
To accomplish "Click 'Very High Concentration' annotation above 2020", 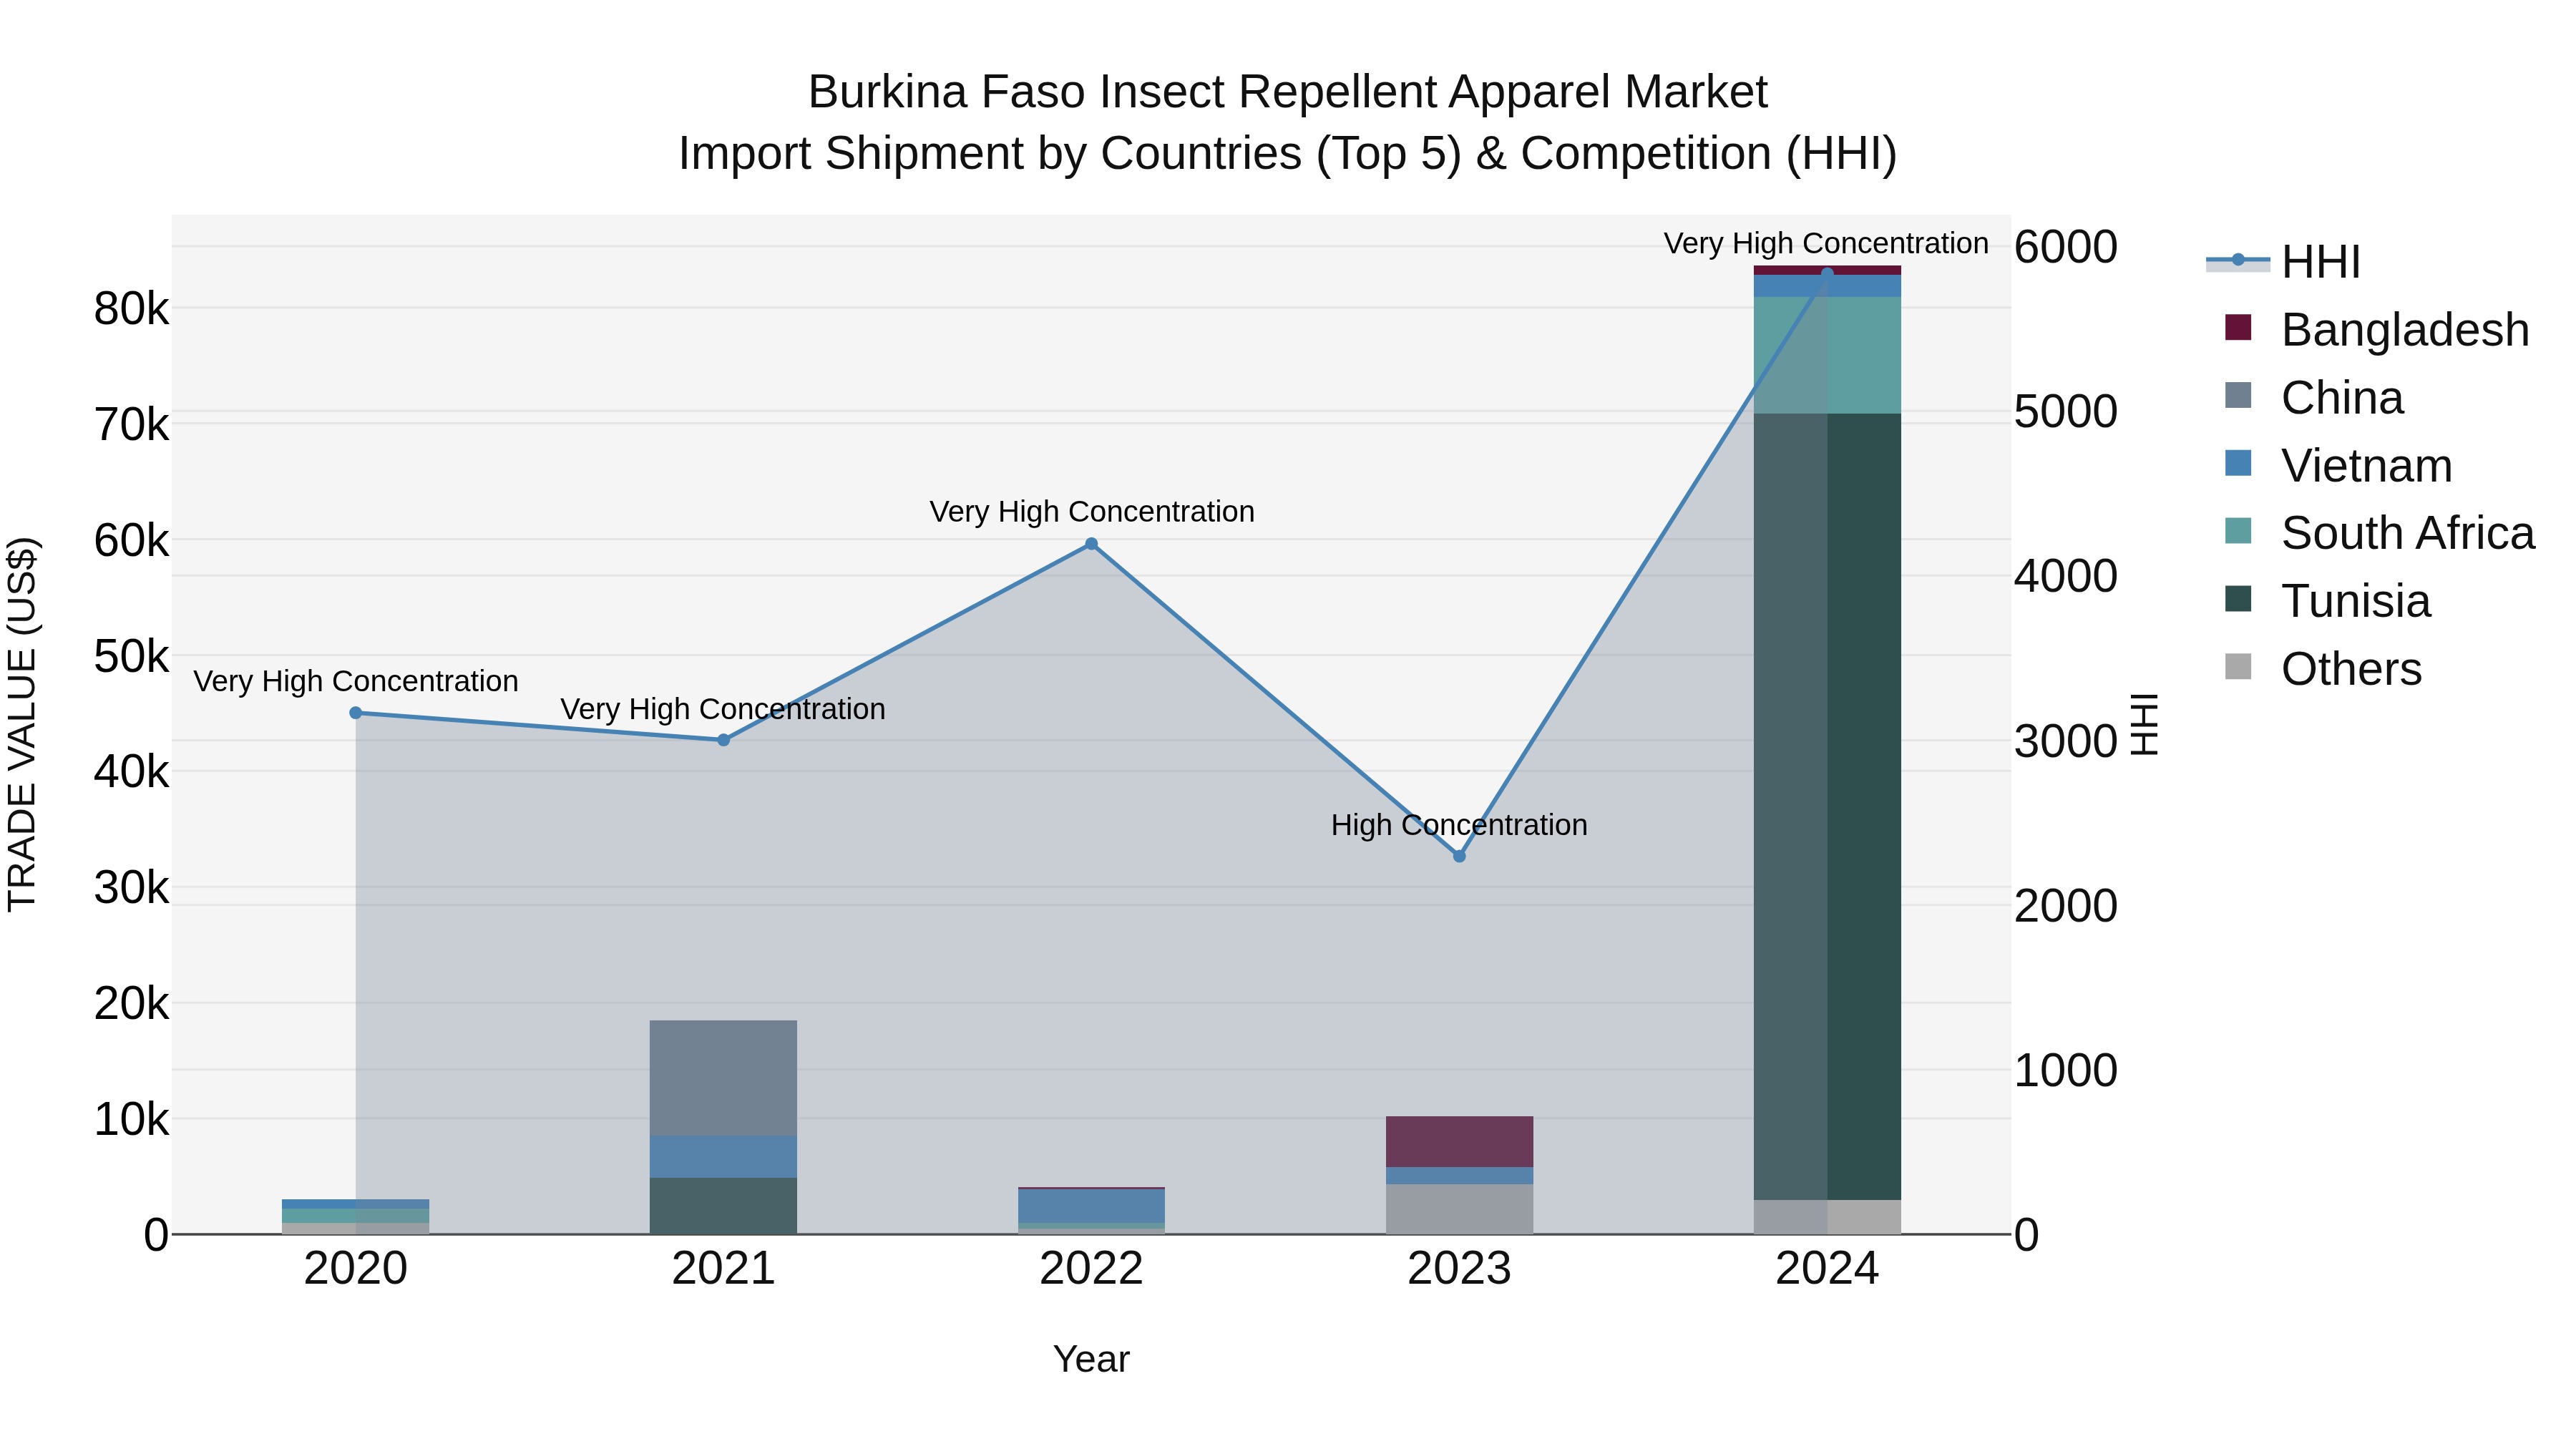I will pyautogui.click(x=356, y=681).
